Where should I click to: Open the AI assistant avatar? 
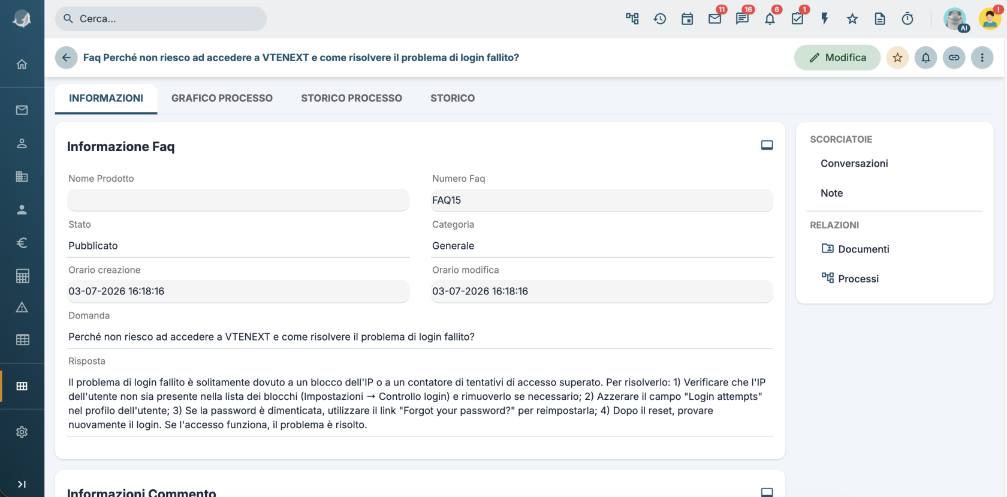tap(955, 19)
